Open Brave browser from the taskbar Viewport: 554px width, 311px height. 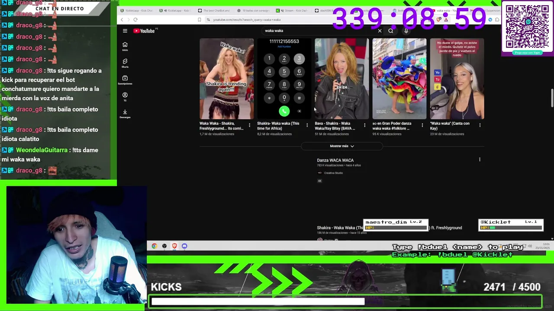click(174, 246)
